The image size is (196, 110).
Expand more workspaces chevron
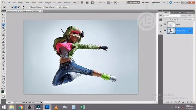[164, 2]
